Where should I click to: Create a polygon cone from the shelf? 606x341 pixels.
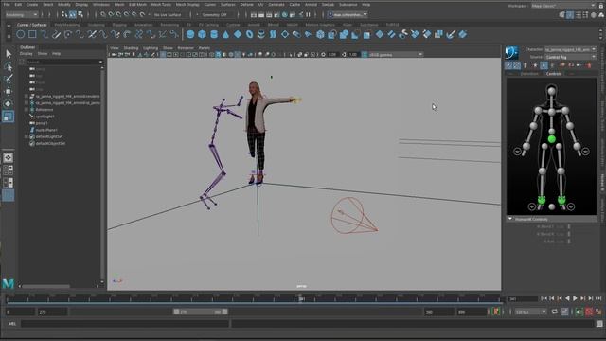pos(225,35)
